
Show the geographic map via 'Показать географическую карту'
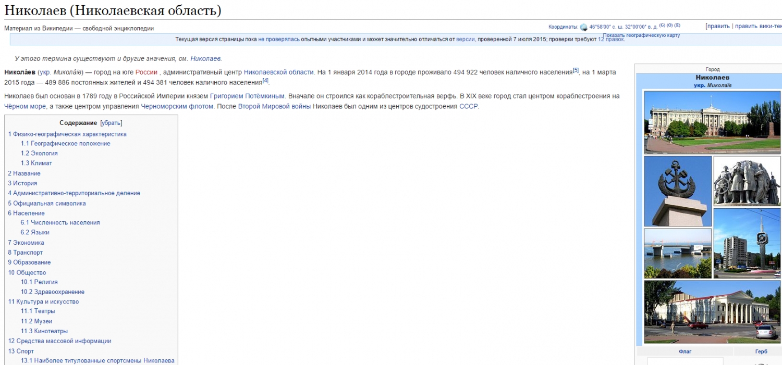point(641,35)
